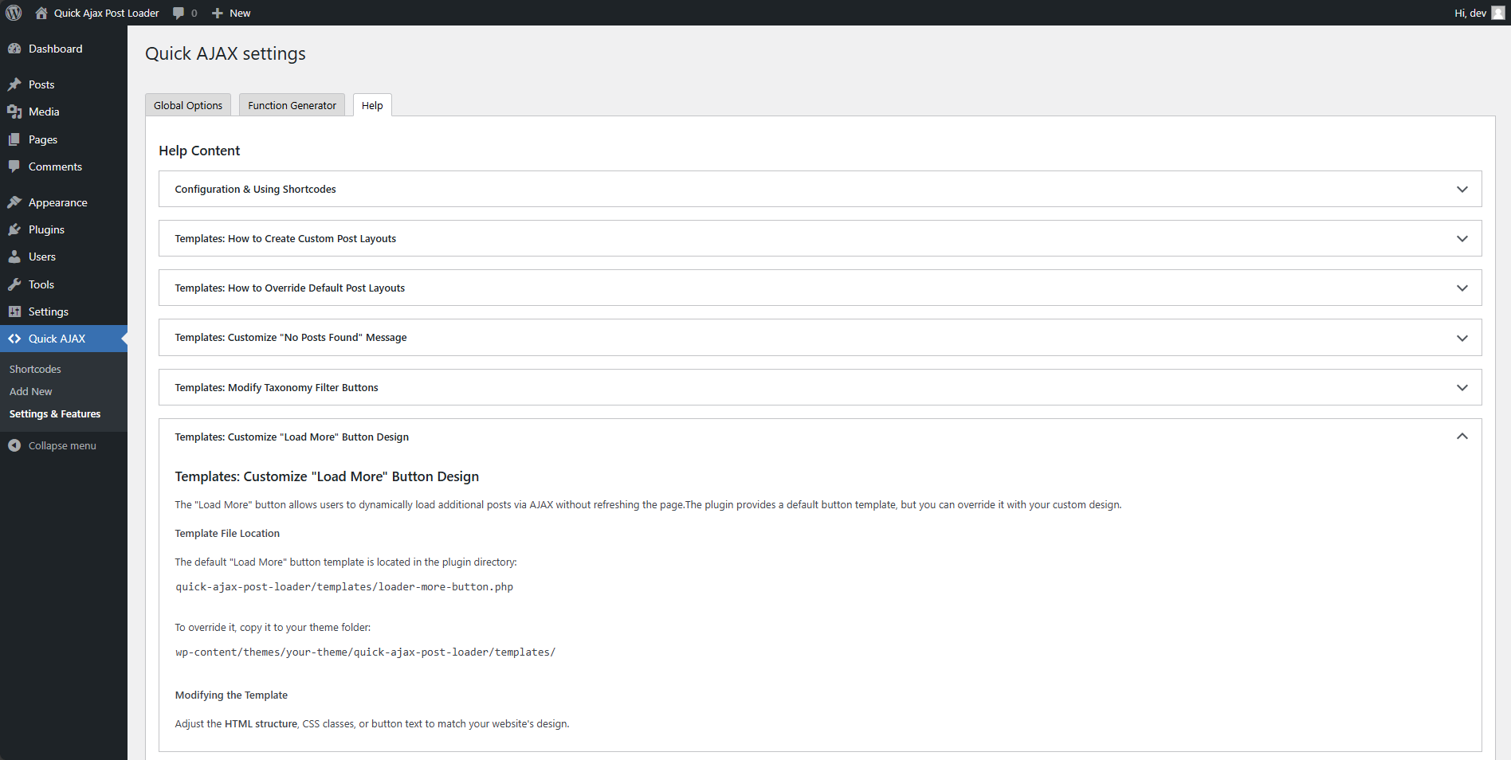Click the Dashboard gauge icon
The height and width of the screenshot is (760, 1511).
click(x=14, y=49)
